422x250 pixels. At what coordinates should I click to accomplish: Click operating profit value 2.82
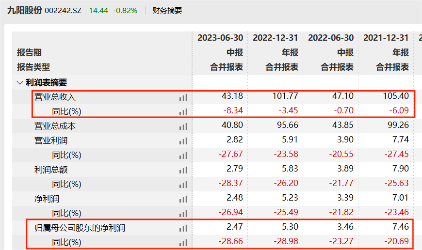point(235,140)
